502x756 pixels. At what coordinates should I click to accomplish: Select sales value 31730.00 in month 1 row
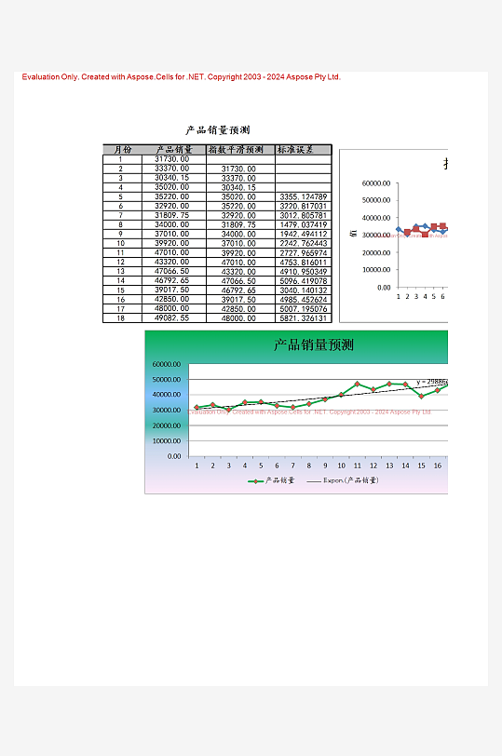tap(172, 158)
